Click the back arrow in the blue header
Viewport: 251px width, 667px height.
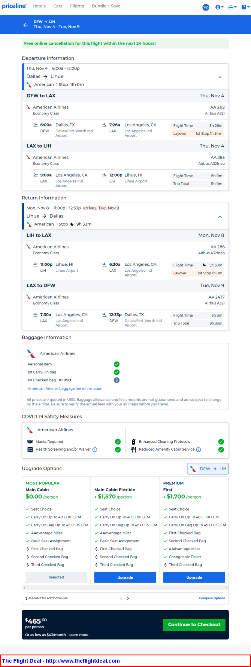[25, 25]
